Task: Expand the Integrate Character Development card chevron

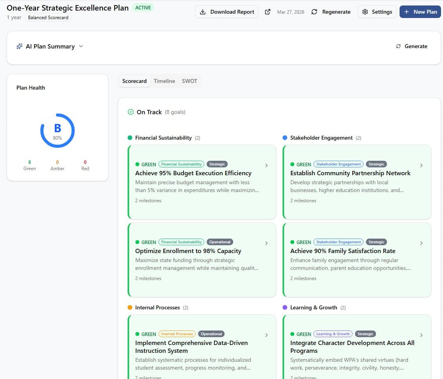Action: (421, 335)
